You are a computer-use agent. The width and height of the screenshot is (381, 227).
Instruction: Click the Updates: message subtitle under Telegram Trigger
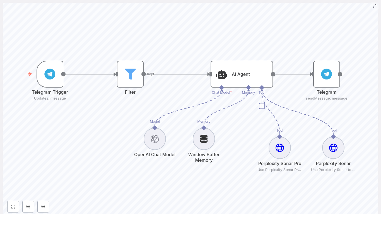(x=50, y=98)
